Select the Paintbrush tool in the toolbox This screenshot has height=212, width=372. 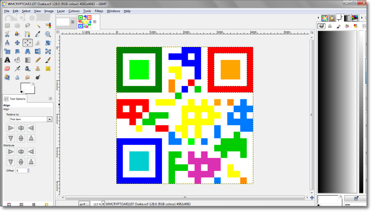(x=48, y=60)
